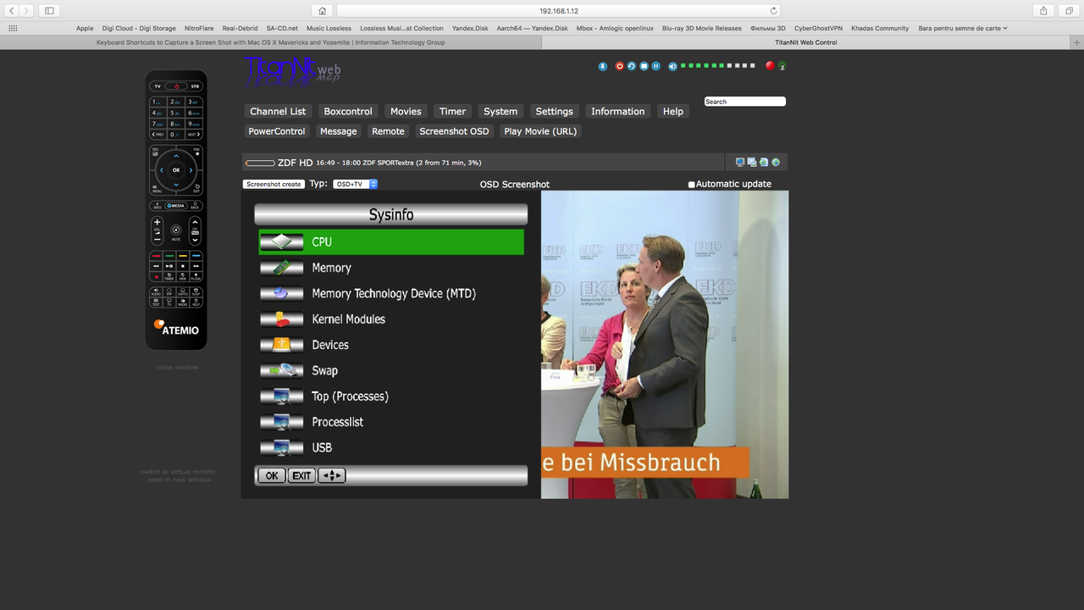Click the monitor icon in channel bar
This screenshot has height=610, width=1084.
(739, 162)
